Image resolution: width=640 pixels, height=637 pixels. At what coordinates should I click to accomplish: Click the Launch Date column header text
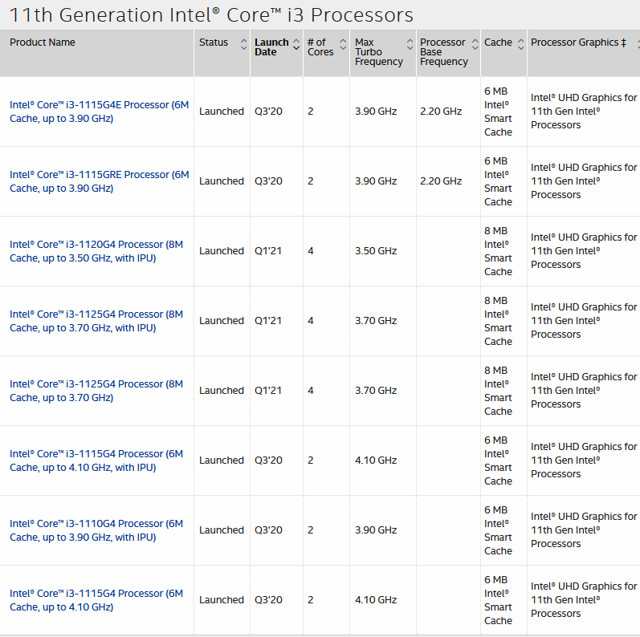tap(271, 47)
